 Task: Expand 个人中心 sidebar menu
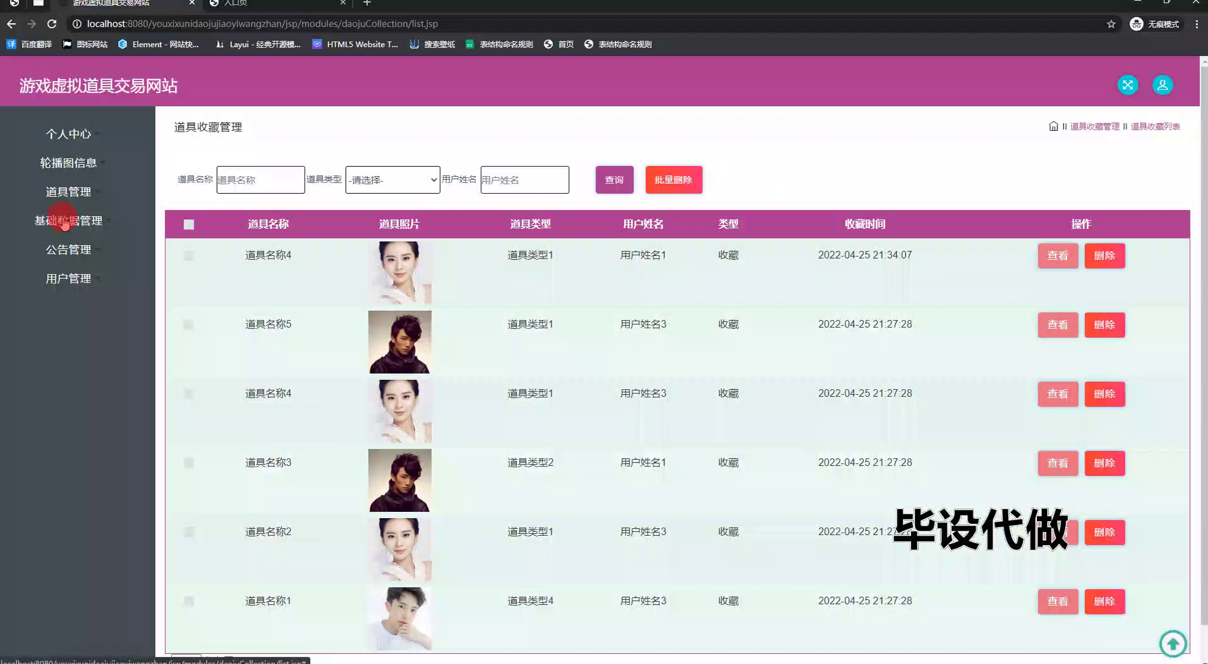tap(69, 134)
